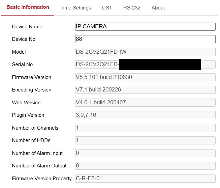Click the "Device Name" label text
Viewport: 220px width, 188px height.
[x=27, y=27]
